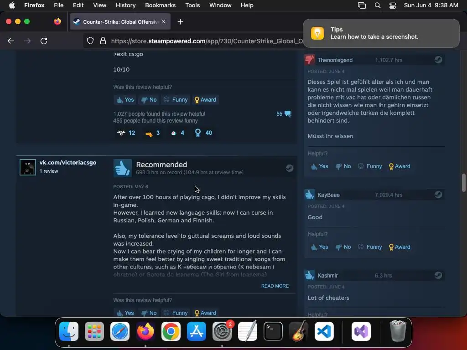Close the Counter-Strike tab
The height and width of the screenshot is (350, 467).
click(x=163, y=21)
